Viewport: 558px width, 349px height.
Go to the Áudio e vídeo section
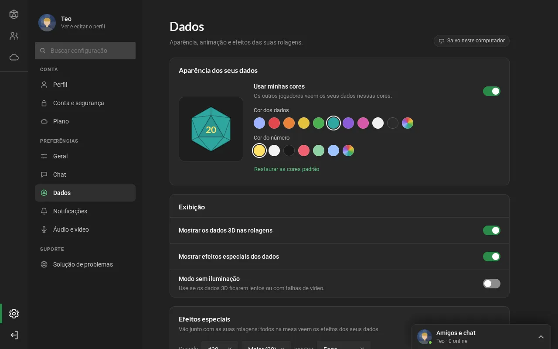[85, 229]
